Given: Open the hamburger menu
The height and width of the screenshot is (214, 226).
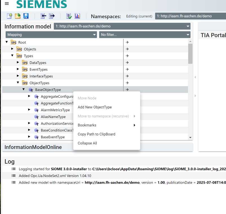Looking at the screenshot, I should point(7,4).
